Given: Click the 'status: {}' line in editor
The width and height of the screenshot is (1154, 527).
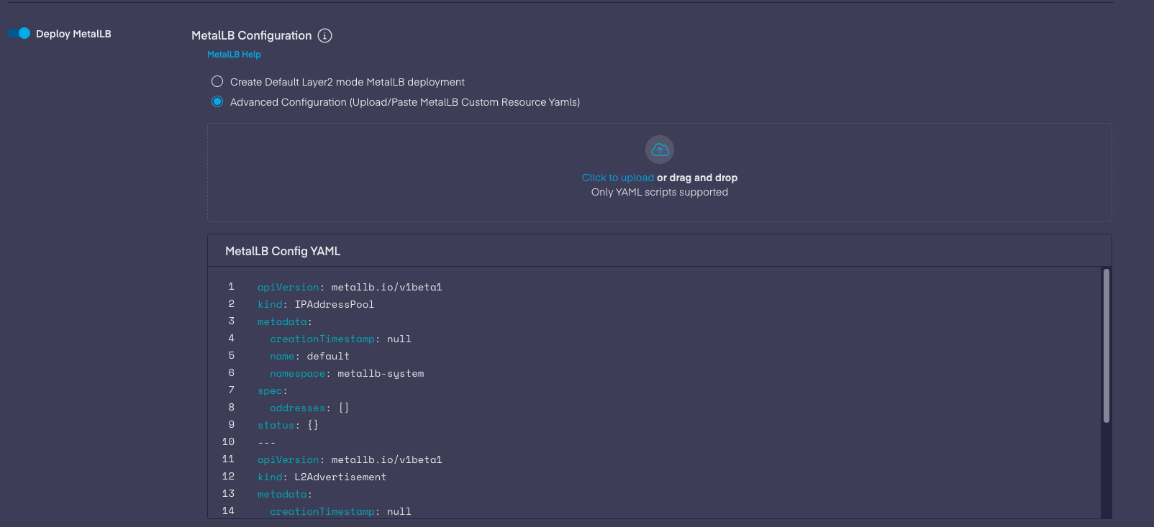Looking at the screenshot, I should 288,426.
